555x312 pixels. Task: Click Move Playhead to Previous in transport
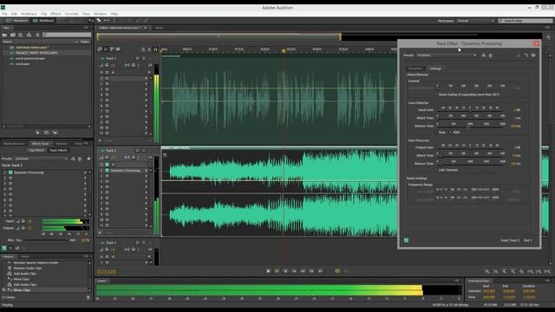pos(294,271)
